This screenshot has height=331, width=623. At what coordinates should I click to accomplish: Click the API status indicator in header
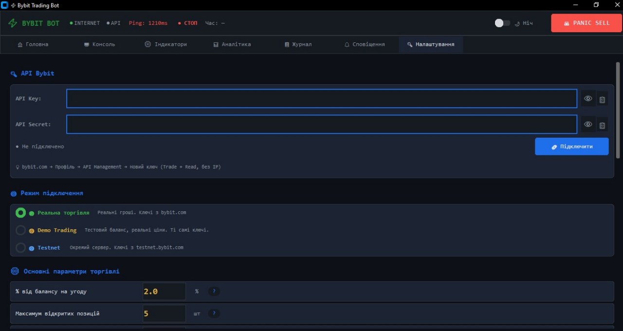[x=113, y=23]
